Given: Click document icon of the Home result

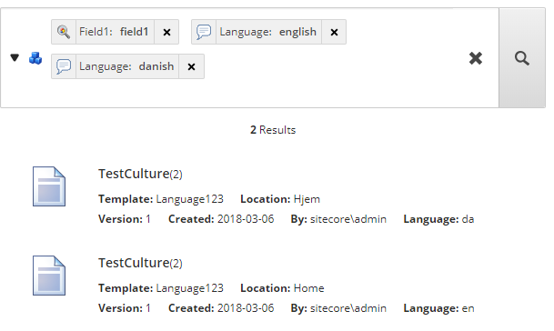Looking at the screenshot, I should click(x=49, y=276).
